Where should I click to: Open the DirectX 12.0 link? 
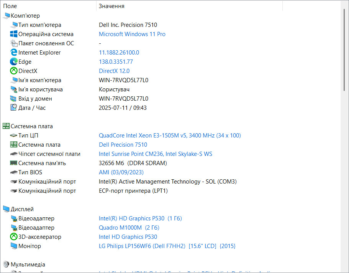pos(114,71)
